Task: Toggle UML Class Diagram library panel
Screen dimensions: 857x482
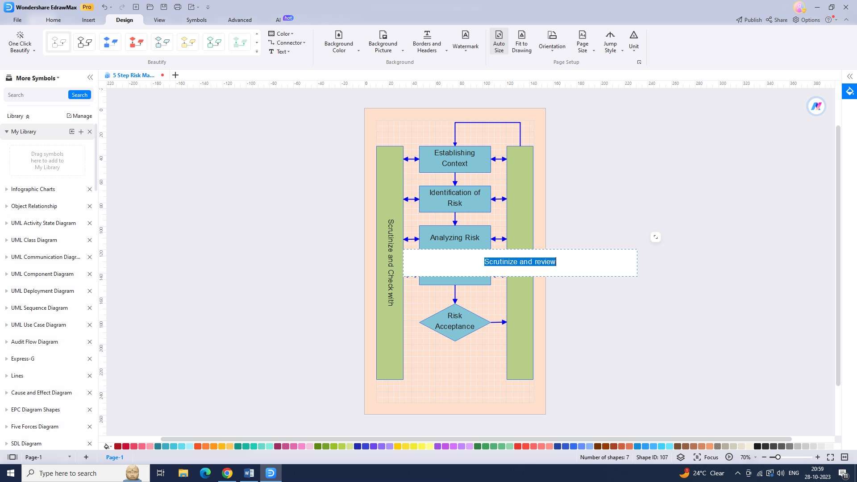Action: 7,240
